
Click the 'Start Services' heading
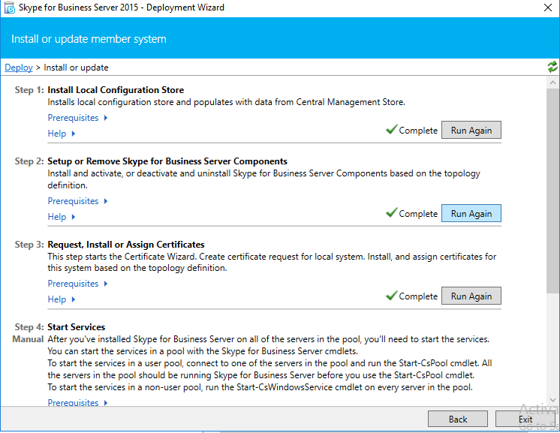(76, 327)
